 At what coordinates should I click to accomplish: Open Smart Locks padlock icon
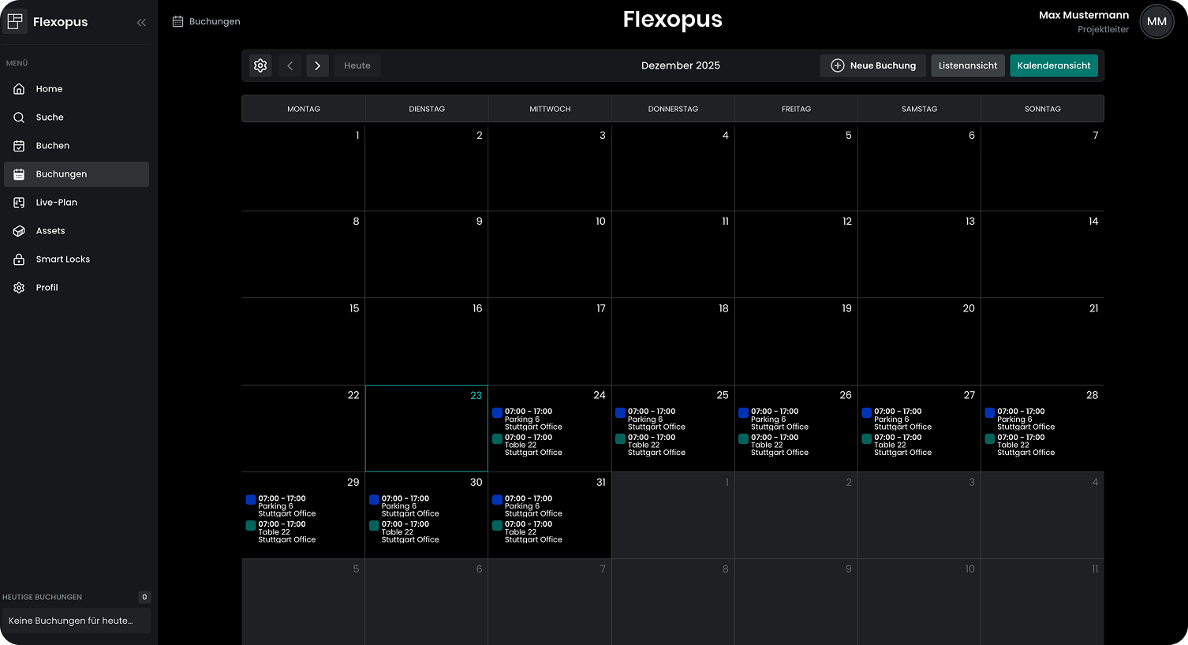pos(19,259)
